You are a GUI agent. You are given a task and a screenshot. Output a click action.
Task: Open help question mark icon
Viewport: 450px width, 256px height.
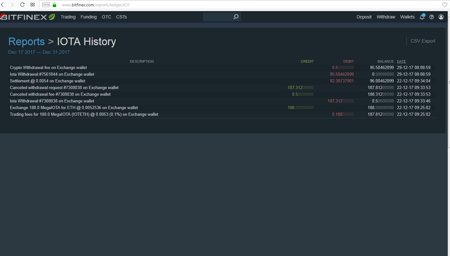click(432, 17)
